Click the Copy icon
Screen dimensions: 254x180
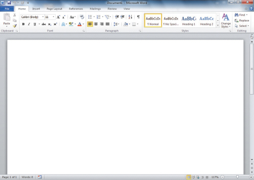(x=15, y=20)
